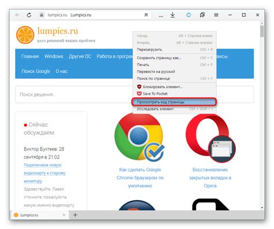Click the padlock site security icon
274x229 pixels.
coord(42,15)
